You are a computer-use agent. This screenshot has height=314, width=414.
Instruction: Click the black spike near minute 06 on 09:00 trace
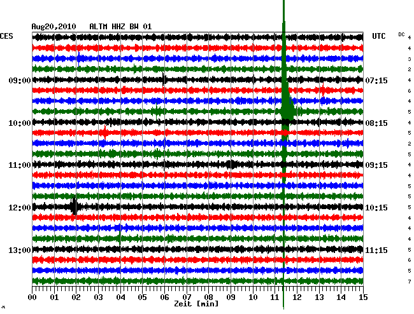164,79
